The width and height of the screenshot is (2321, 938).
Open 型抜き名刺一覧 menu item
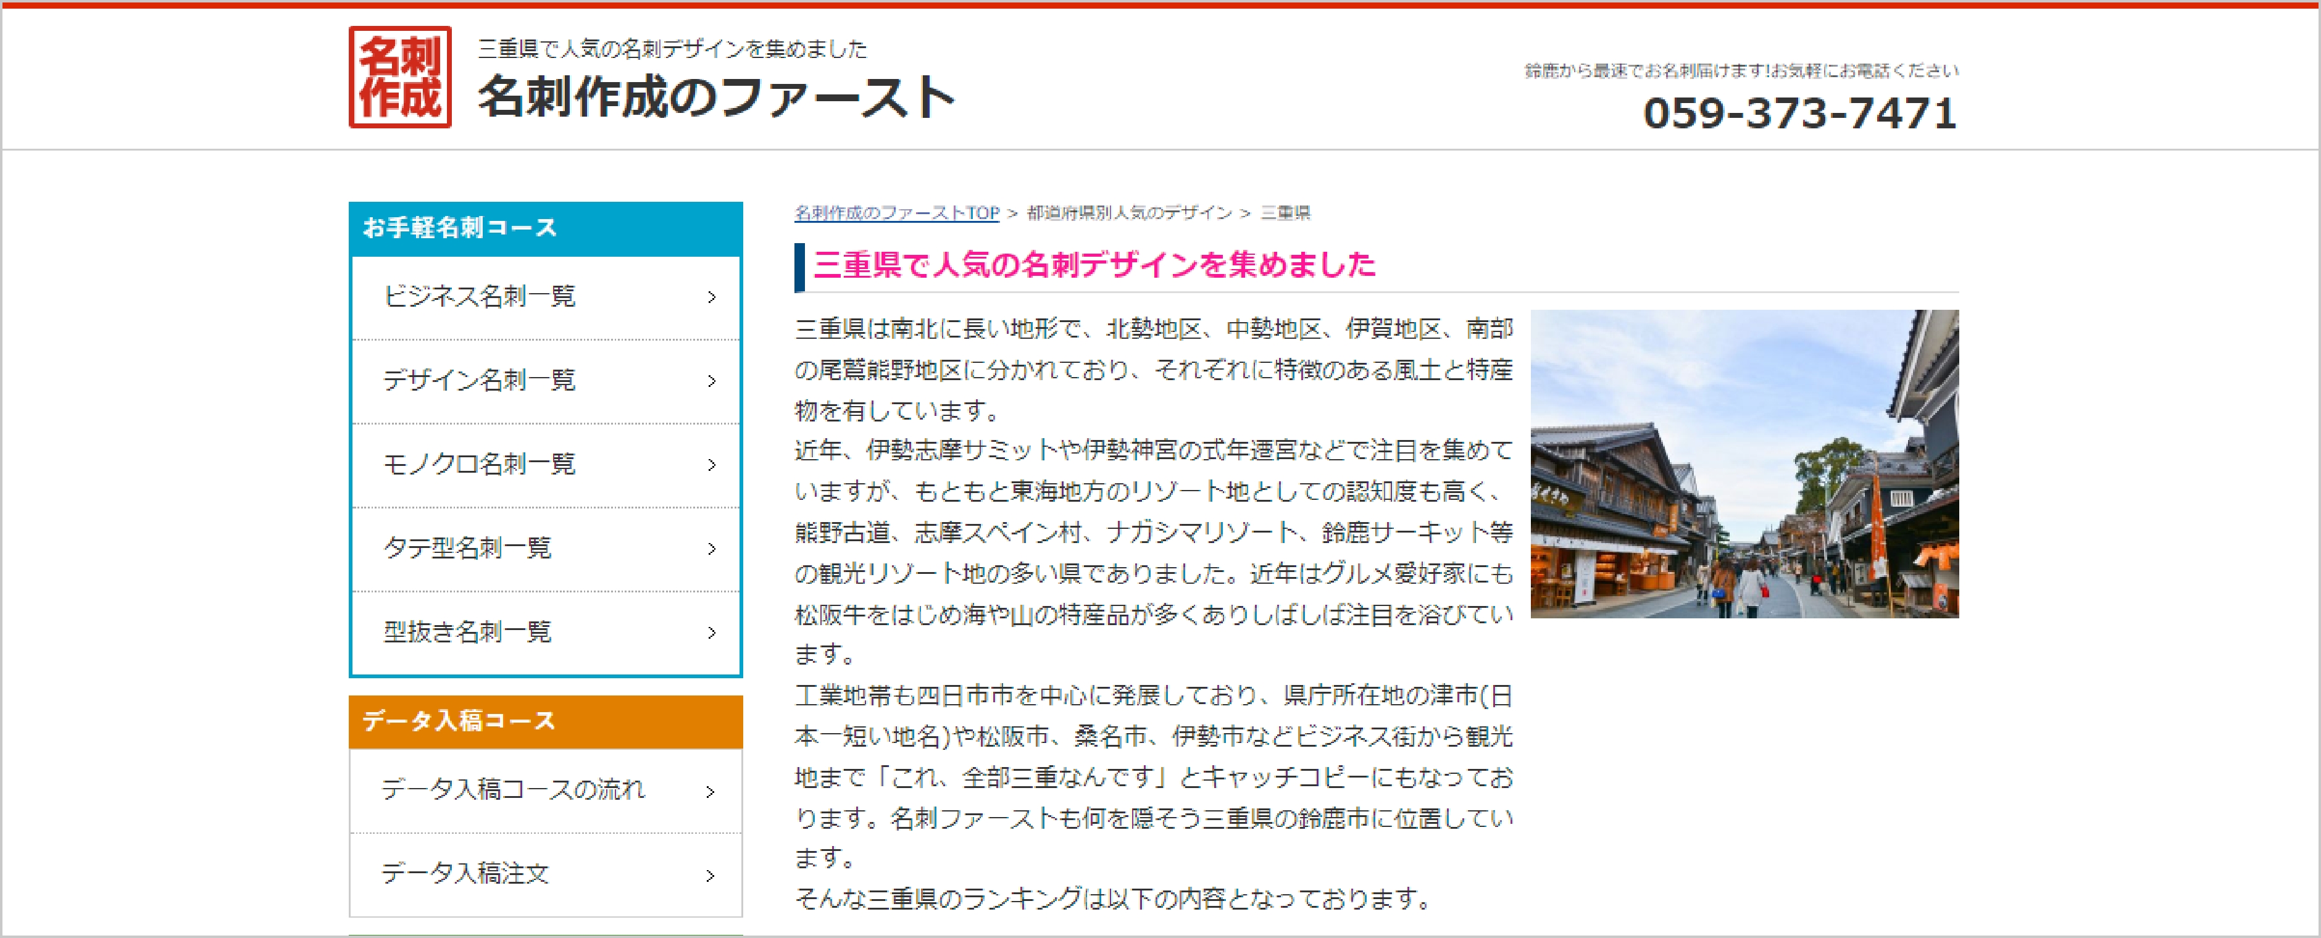(546, 633)
